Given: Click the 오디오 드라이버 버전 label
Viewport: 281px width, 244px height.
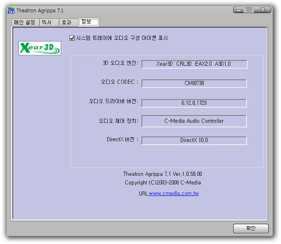Looking at the screenshot, I should (114, 101).
